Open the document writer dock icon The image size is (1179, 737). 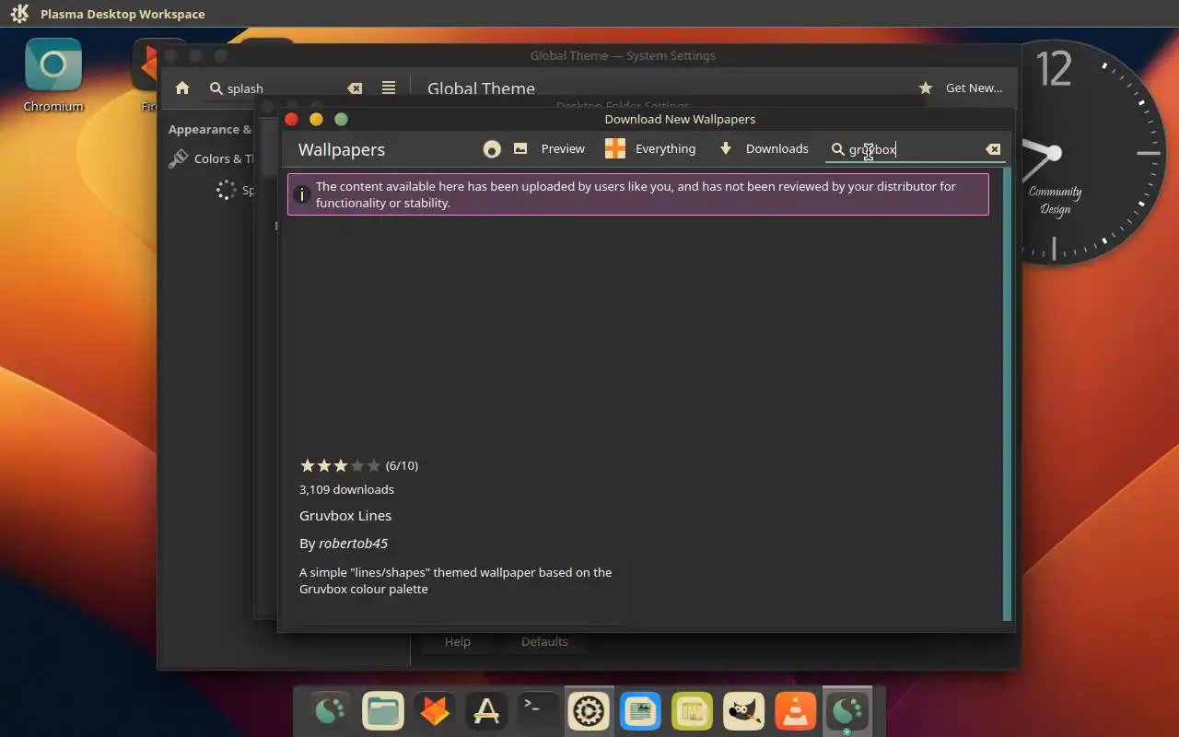click(x=640, y=710)
